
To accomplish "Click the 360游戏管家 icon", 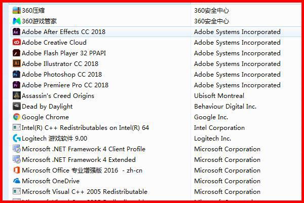I will point(17,21).
